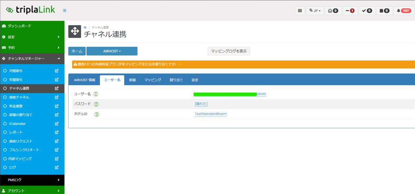415x194 pixels.
Task: Toggle the sidebar with the hamburger icon
Action: coord(65,11)
